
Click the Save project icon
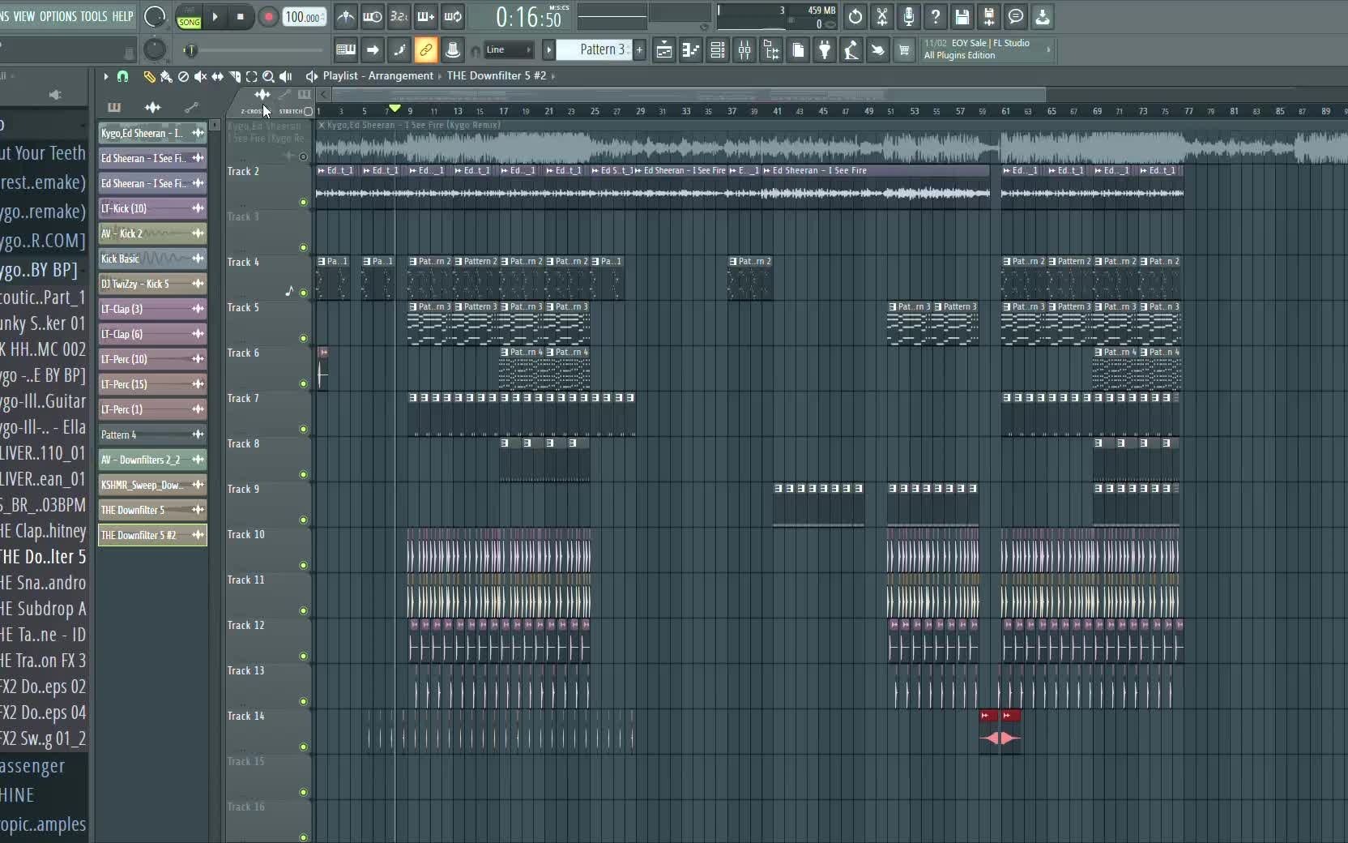click(963, 17)
